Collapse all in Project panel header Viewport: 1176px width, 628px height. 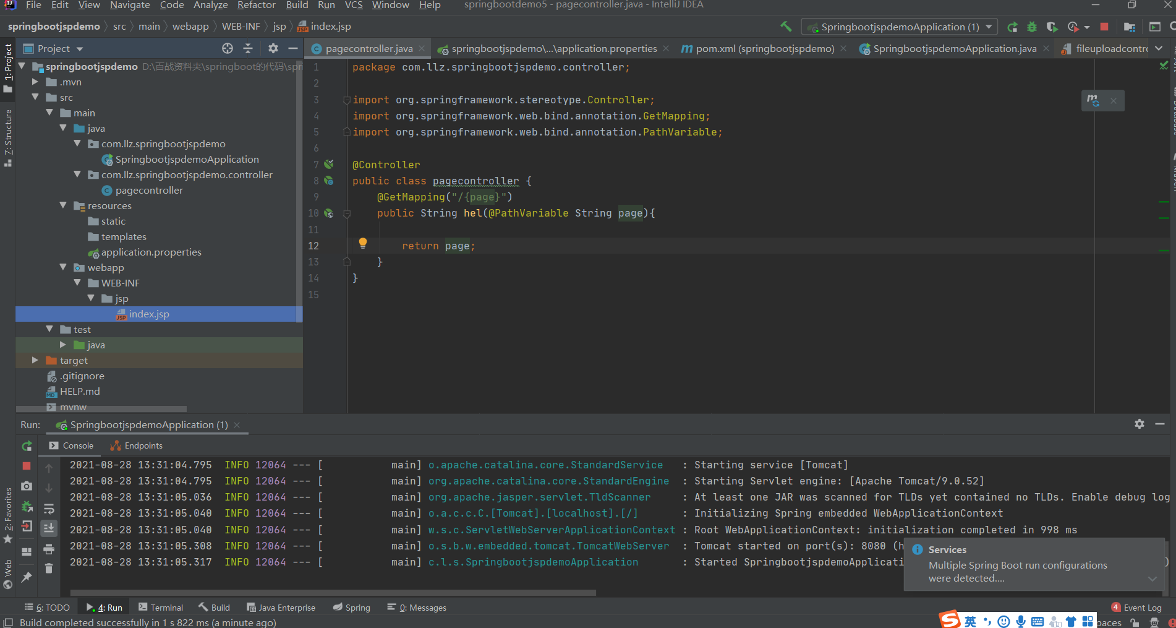pyautogui.click(x=248, y=48)
